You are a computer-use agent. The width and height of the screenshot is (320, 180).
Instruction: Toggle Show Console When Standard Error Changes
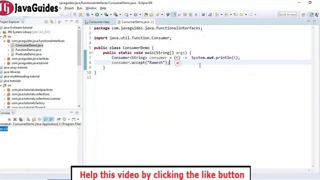[x=51, y=119]
